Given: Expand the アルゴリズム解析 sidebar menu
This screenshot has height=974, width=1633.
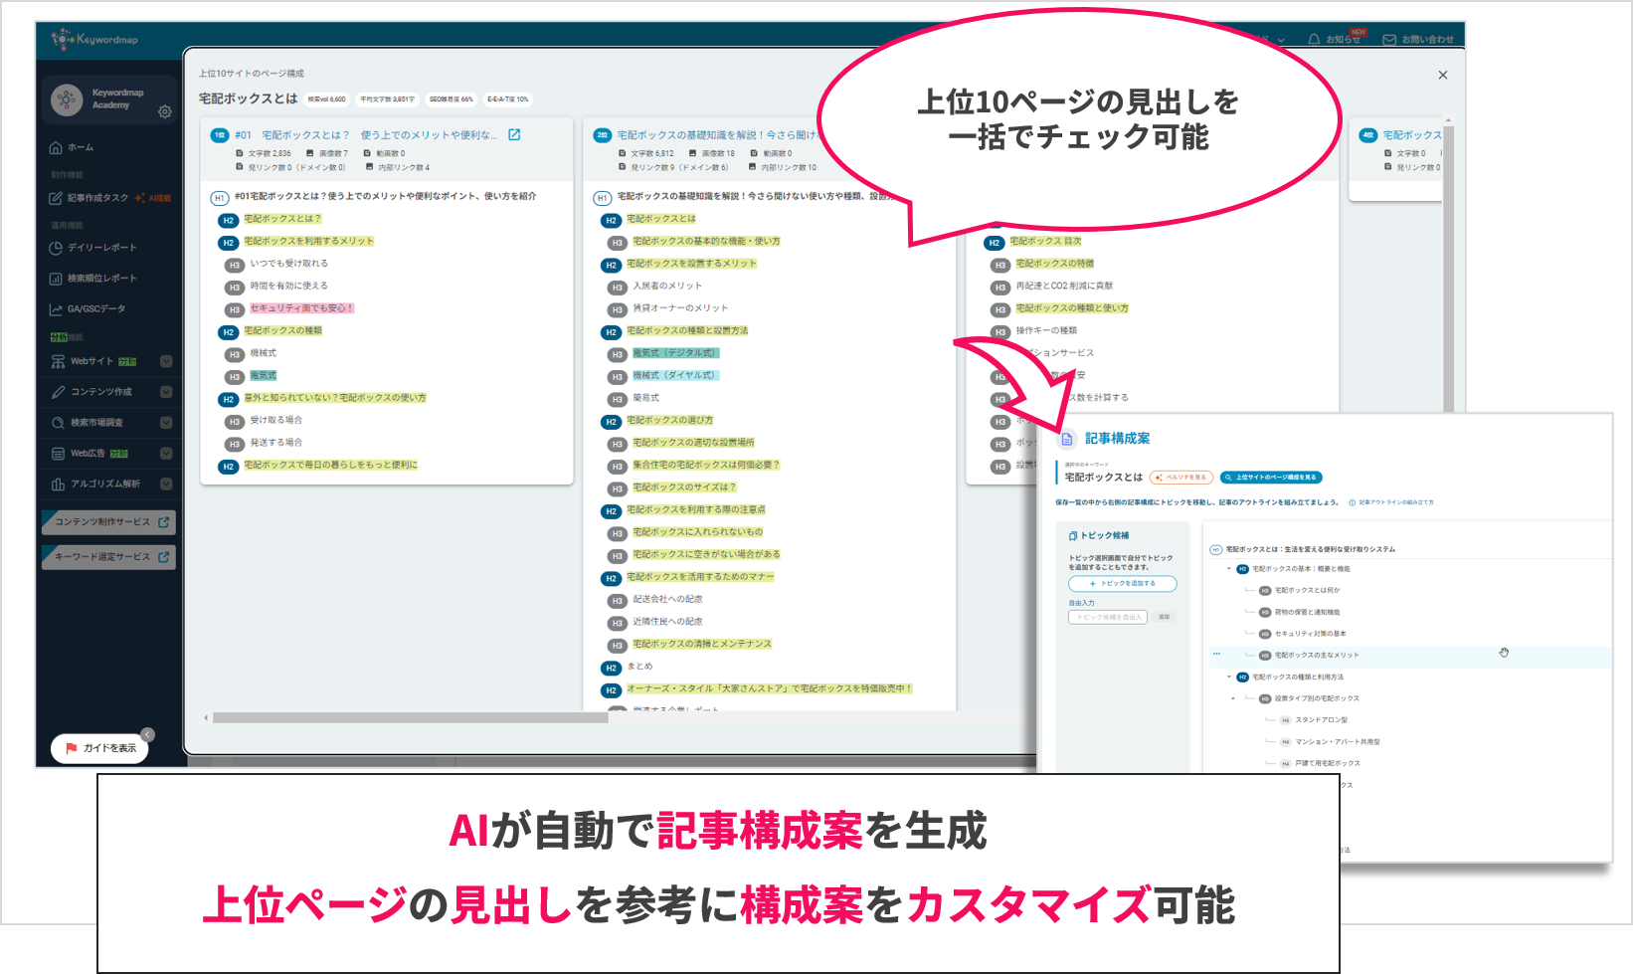Looking at the screenshot, I should pyautogui.click(x=166, y=485).
